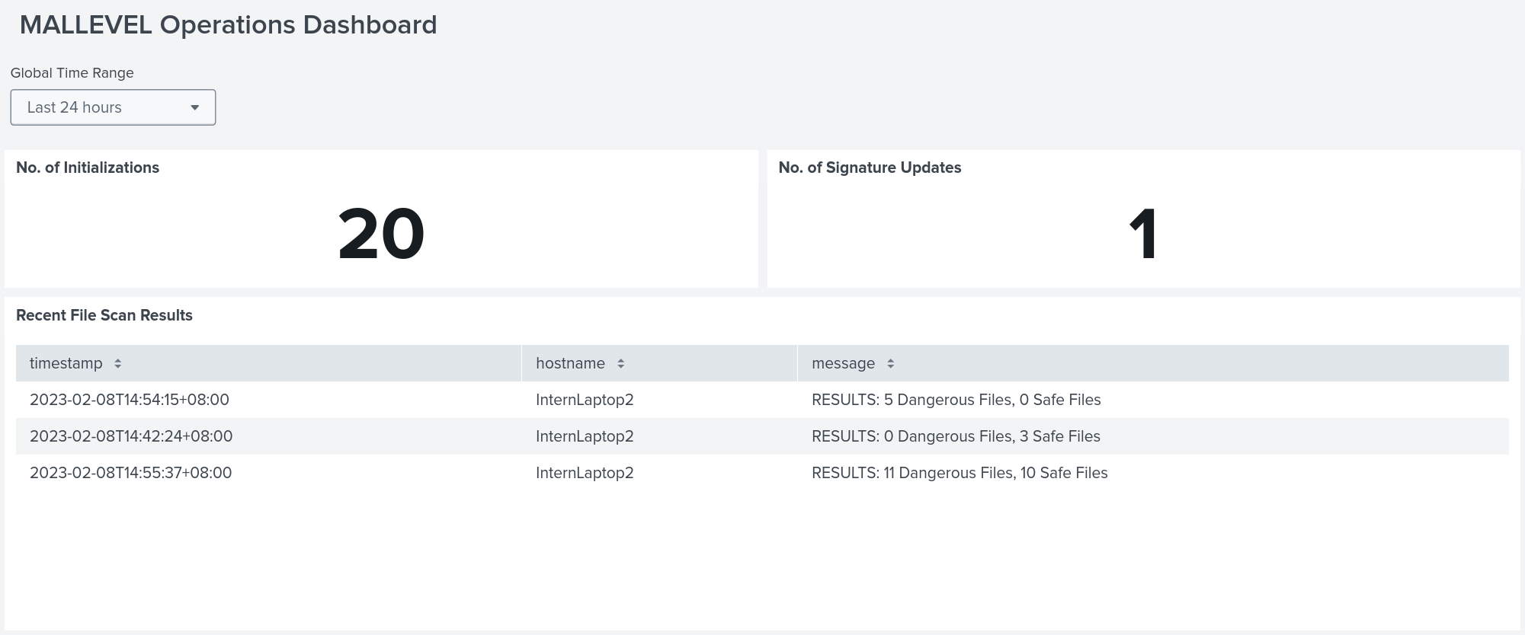Screen dimensions: 1525x635
Task: Click the caret arrow in time range picker
Action: (194, 108)
